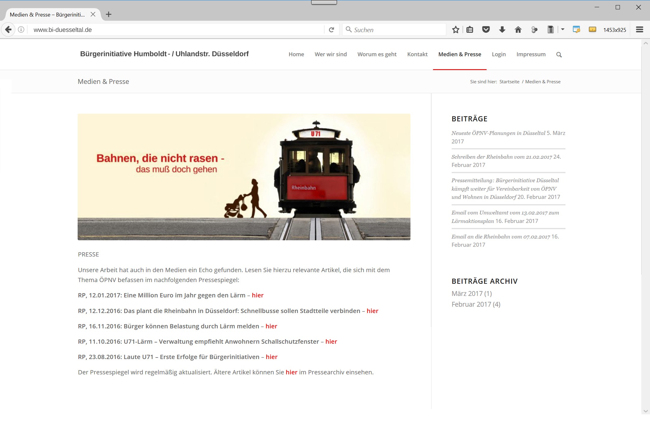Screen dimensions: 650x433
Task: Open the Firefox hamburger menu
Action: pos(639,29)
